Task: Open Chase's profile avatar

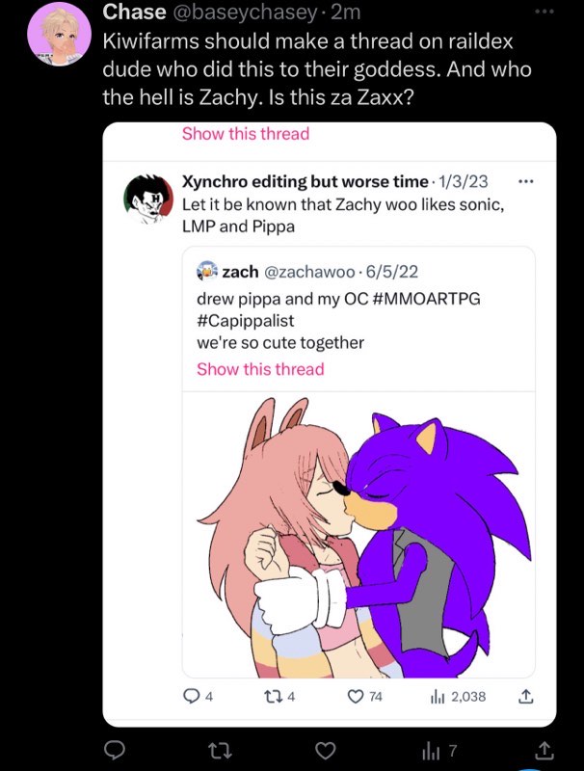Action: (x=60, y=34)
